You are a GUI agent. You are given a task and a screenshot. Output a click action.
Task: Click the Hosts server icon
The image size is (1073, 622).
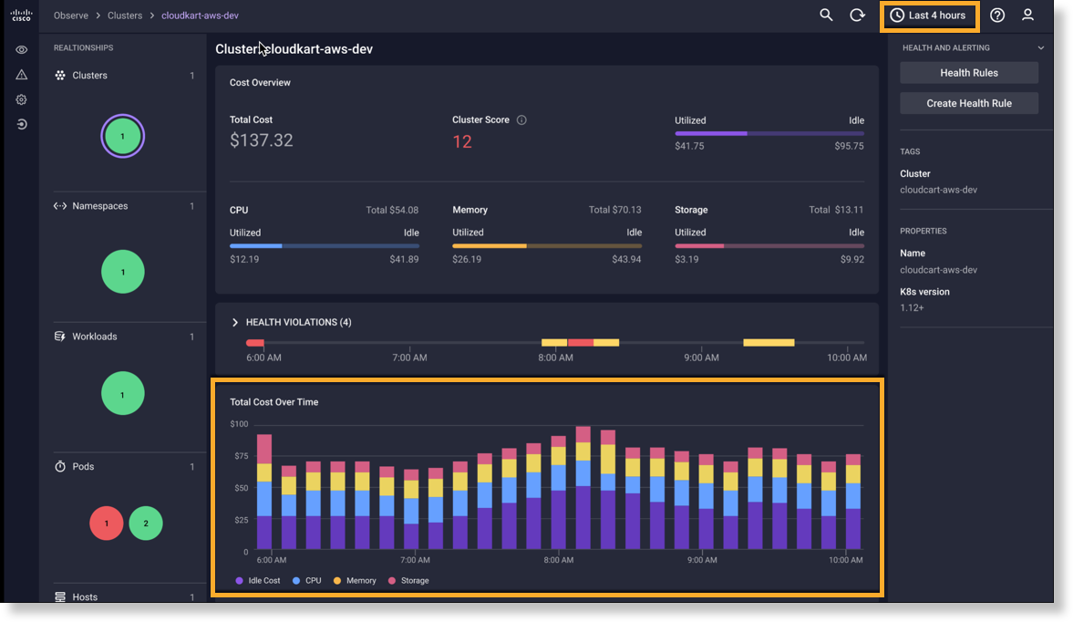[x=60, y=596]
